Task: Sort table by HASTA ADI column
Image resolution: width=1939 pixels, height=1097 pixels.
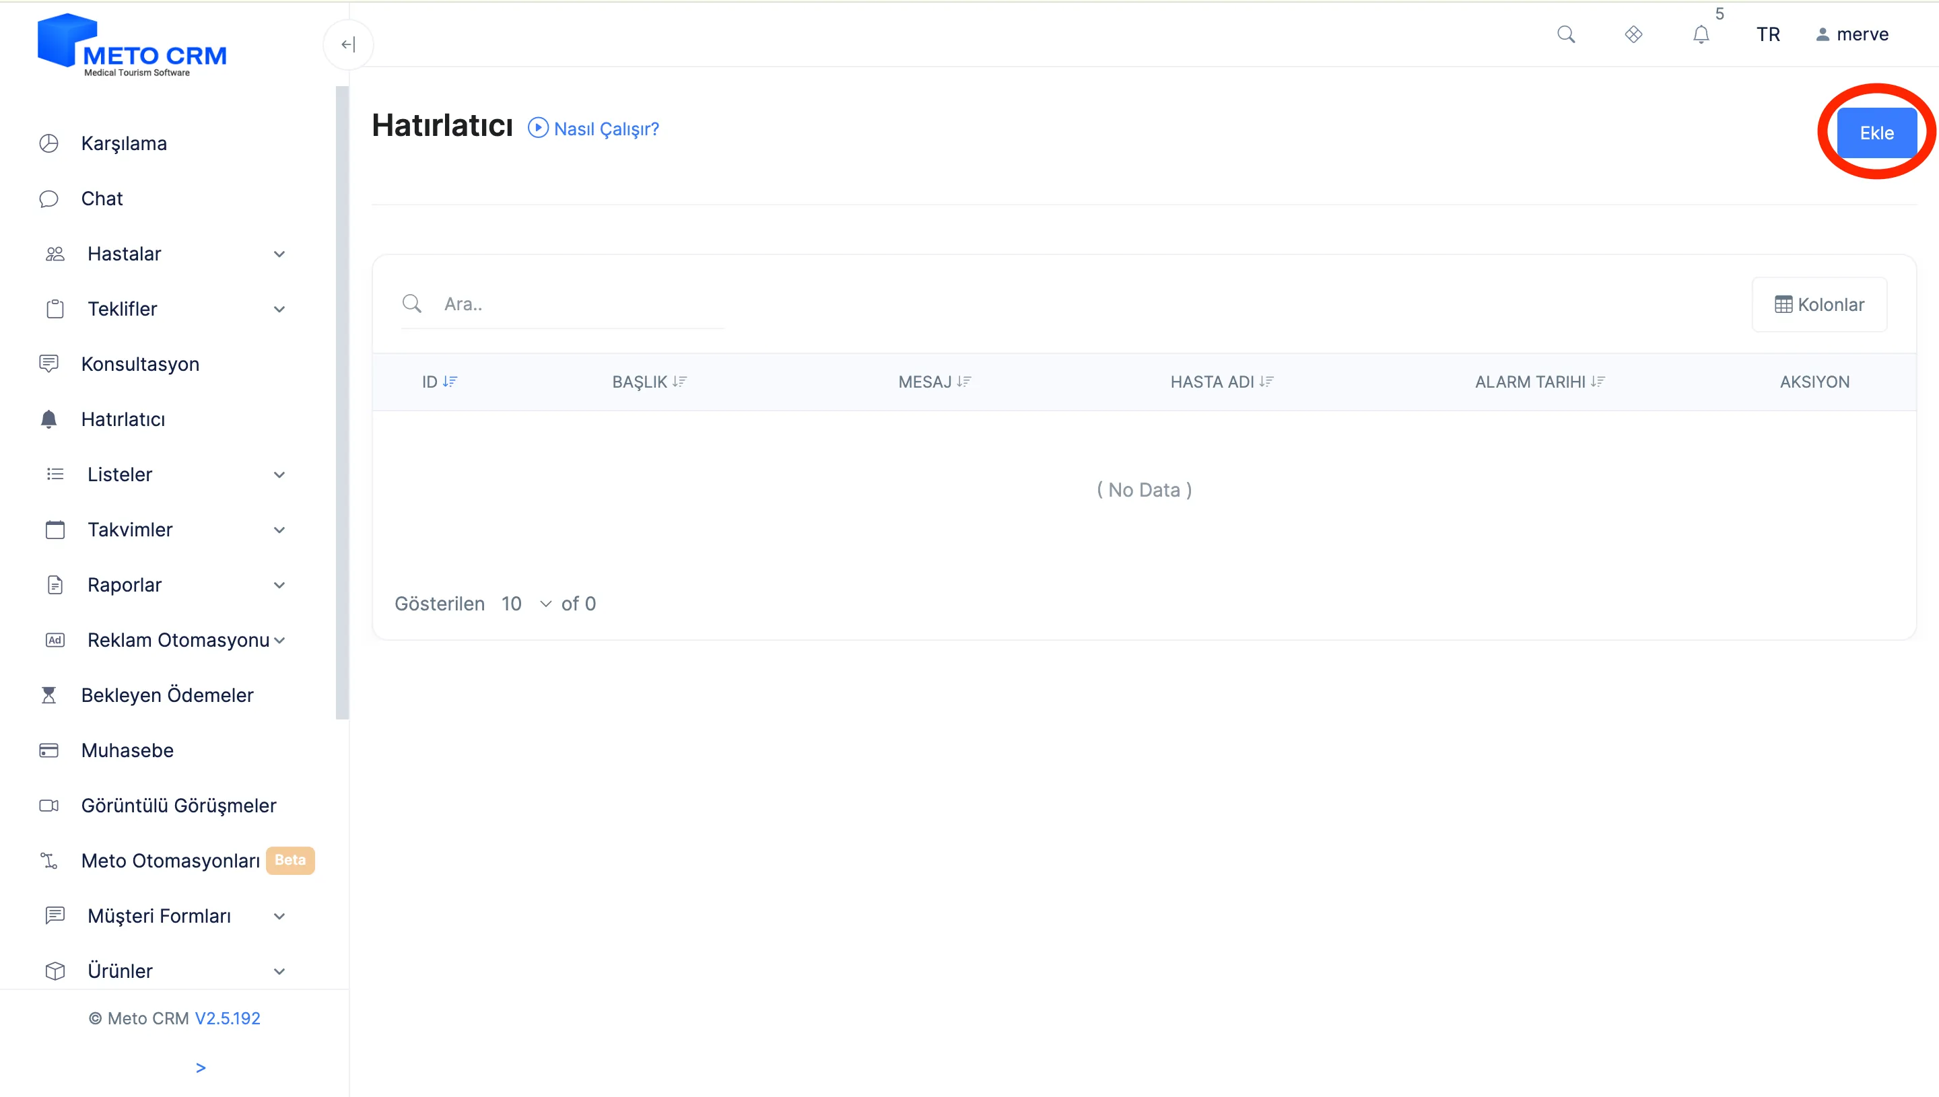Action: tap(1221, 382)
